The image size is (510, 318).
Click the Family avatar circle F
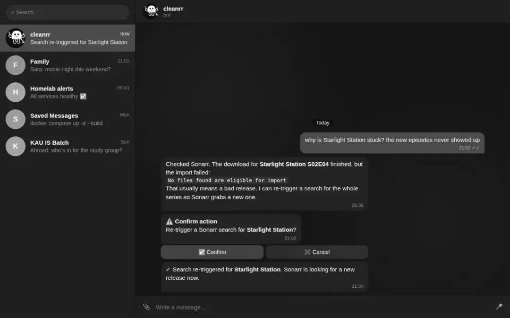pyautogui.click(x=15, y=65)
